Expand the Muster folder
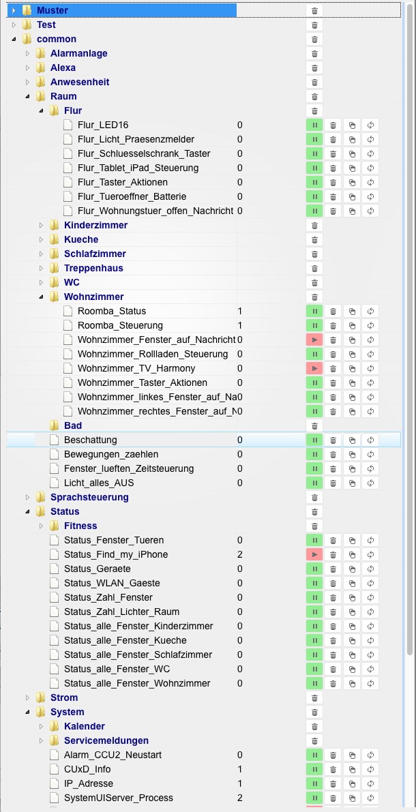The height and width of the screenshot is (812, 416). (14, 10)
